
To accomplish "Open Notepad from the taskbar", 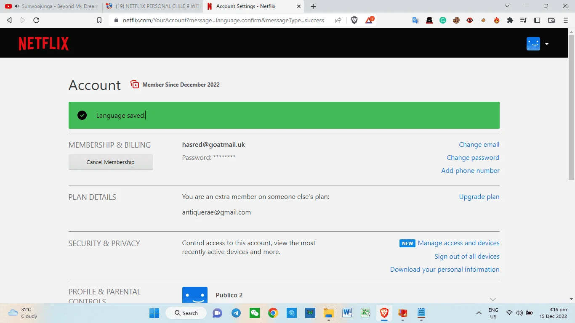I will pos(421,313).
